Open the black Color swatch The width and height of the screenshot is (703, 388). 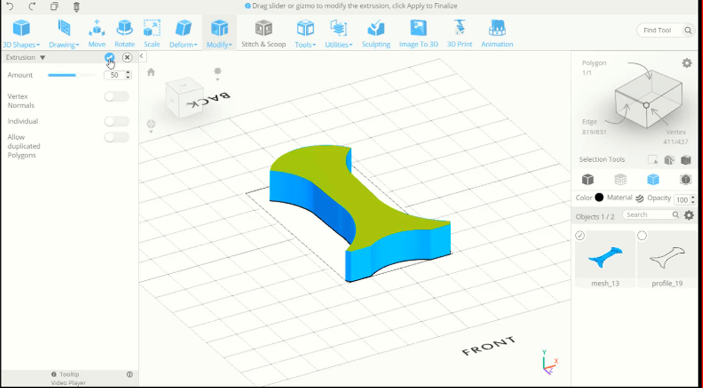point(599,198)
